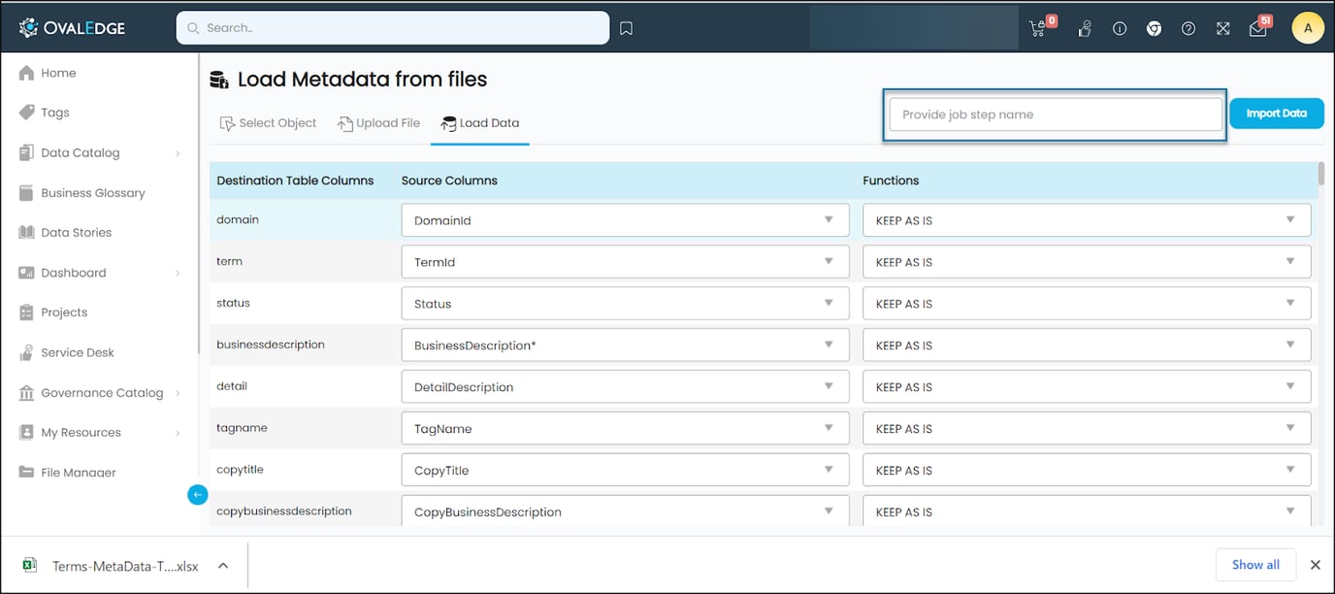1335x594 pixels.
Task: Open Data Stories in the sidebar
Action: click(76, 233)
